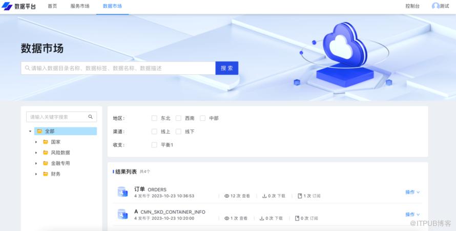Expand the 风险数据 tree node arrow
This screenshot has width=456, height=231.
pyautogui.click(x=36, y=153)
